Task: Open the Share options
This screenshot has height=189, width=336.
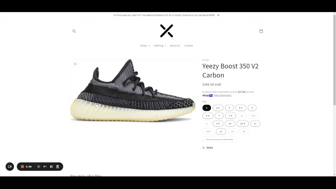Action: [x=208, y=148]
